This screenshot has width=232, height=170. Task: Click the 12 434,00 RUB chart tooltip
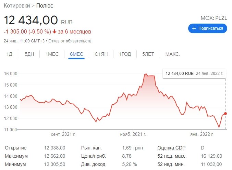coord(194,74)
